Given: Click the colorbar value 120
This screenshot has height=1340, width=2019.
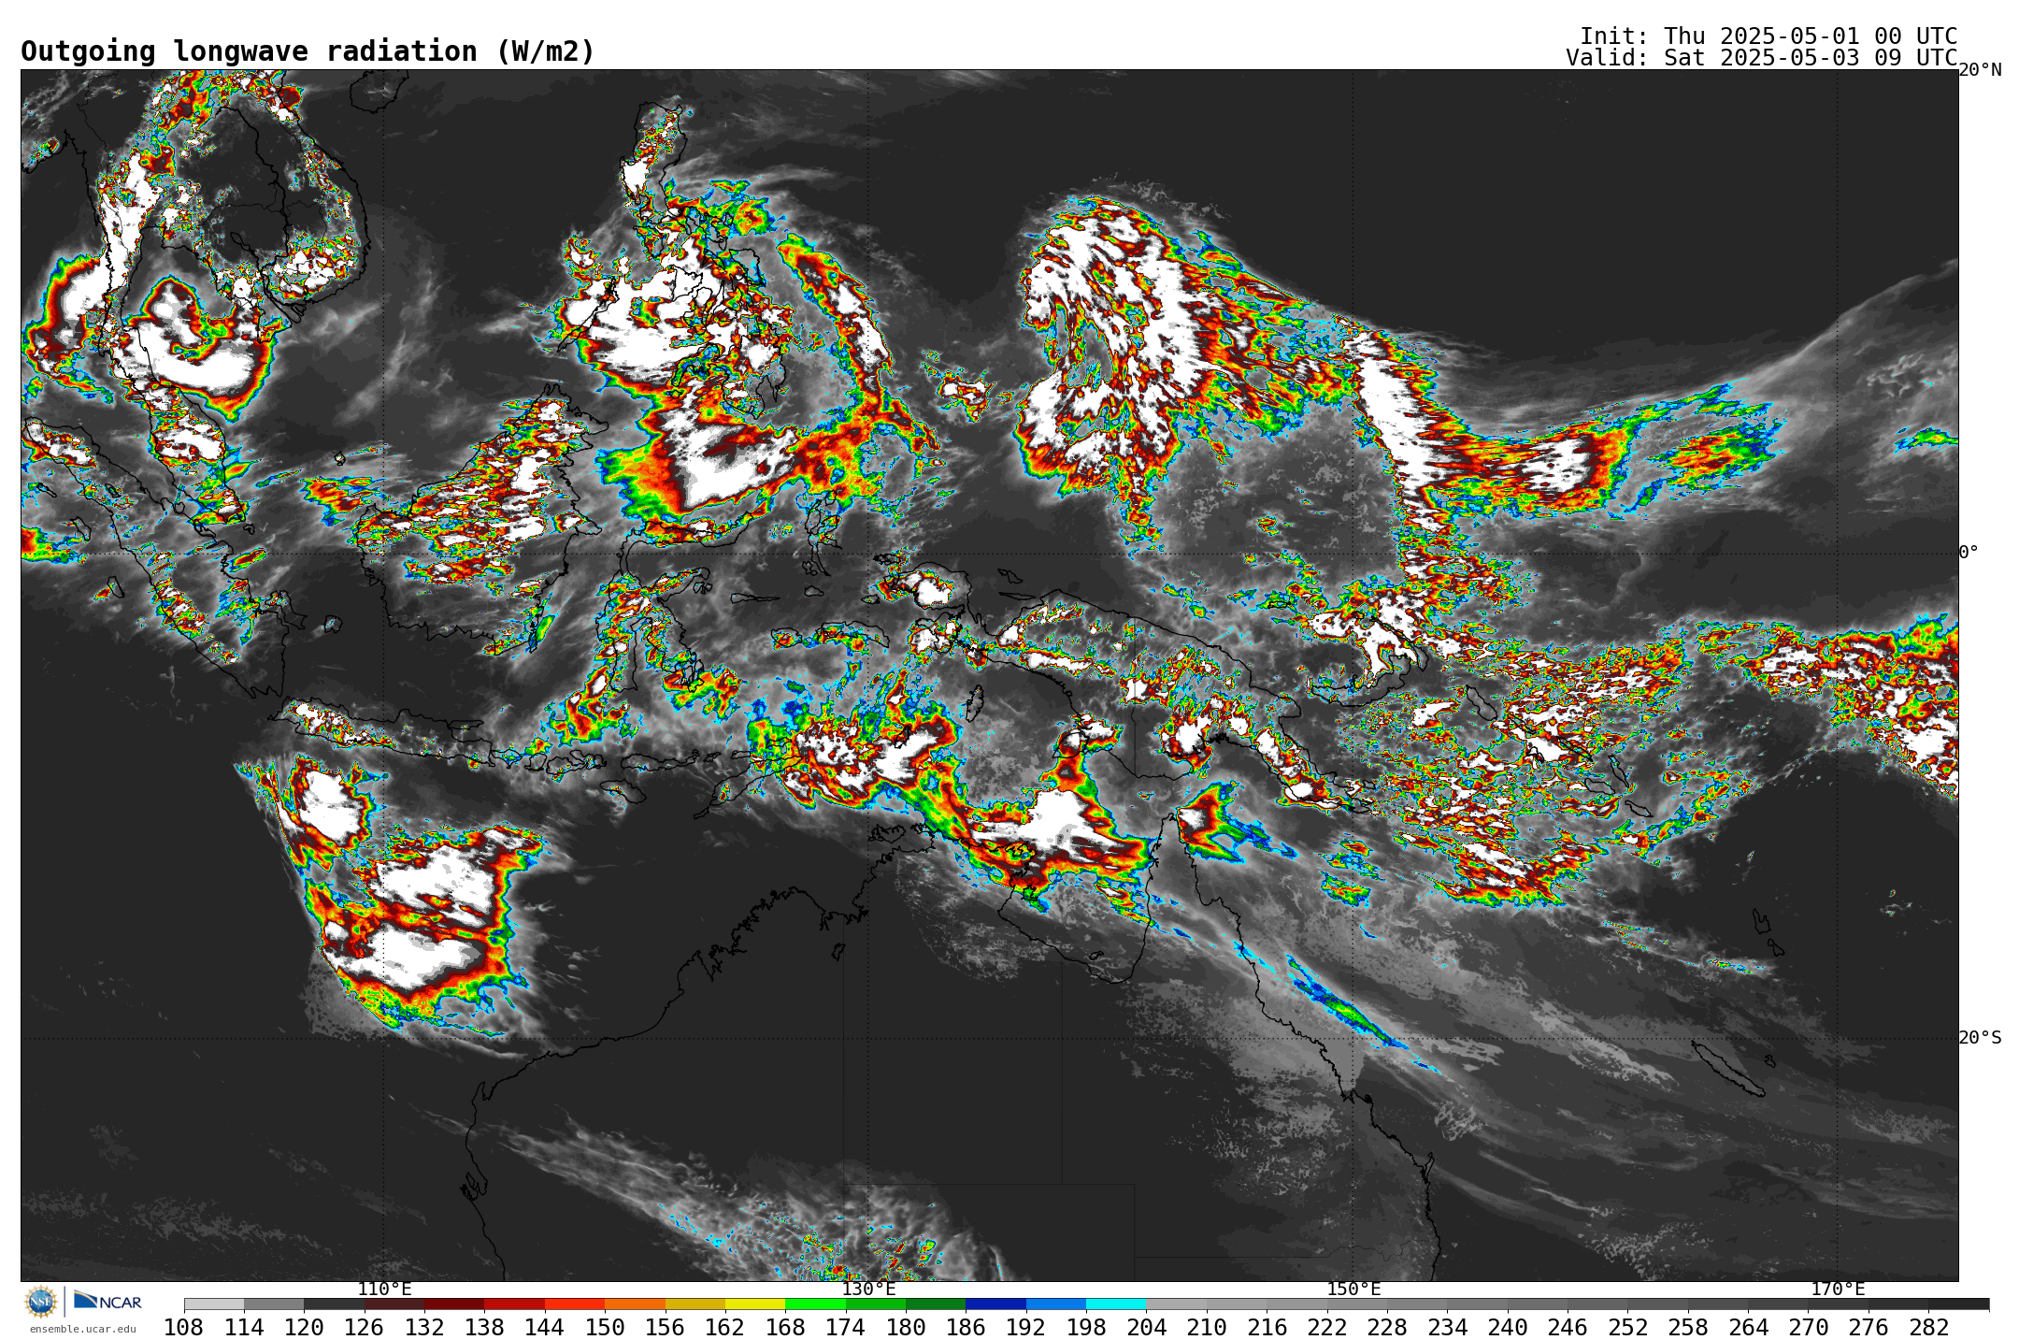Looking at the screenshot, I should [304, 1328].
